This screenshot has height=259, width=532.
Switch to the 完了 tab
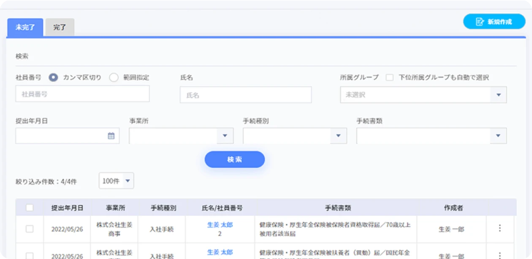click(60, 27)
